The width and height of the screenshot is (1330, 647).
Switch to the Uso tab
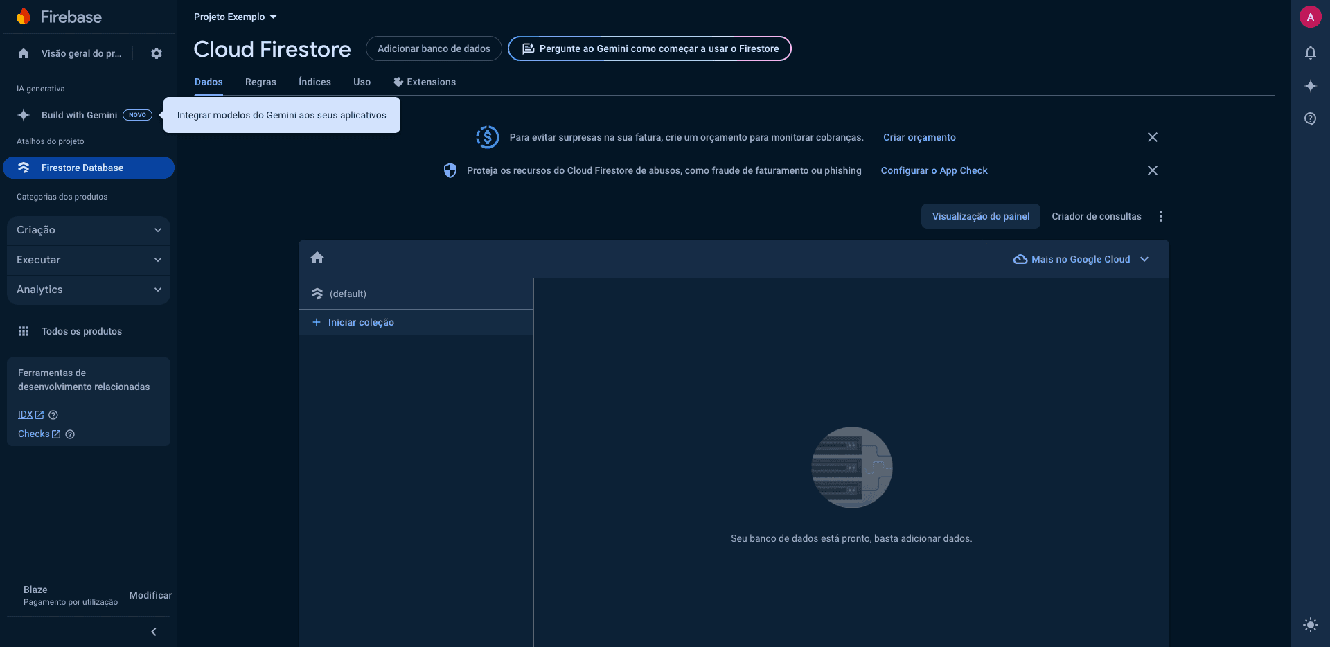click(x=362, y=82)
